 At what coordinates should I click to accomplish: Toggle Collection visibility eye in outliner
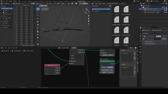click(x=165, y=7)
